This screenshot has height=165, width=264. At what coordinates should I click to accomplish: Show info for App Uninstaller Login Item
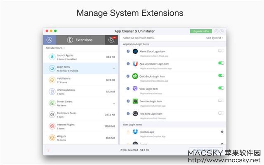[x=128, y=64]
